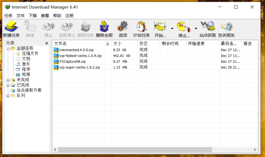265x157 pixels.
Task: Select the 压缩文件 category
Action: click(30, 54)
